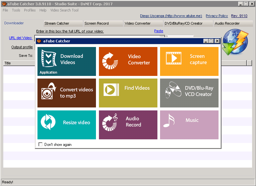Open the Tools menu

point(16,10)
